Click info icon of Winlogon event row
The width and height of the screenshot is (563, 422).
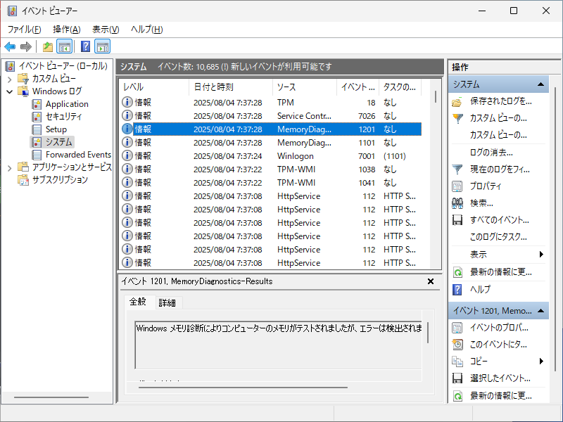[127, 155]
